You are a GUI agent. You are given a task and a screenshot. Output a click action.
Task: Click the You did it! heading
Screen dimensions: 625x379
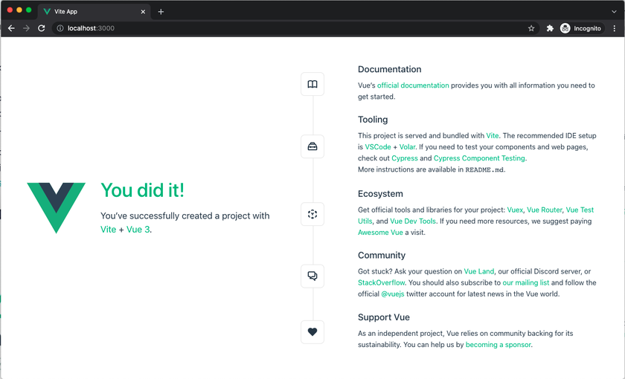(142, 190)
